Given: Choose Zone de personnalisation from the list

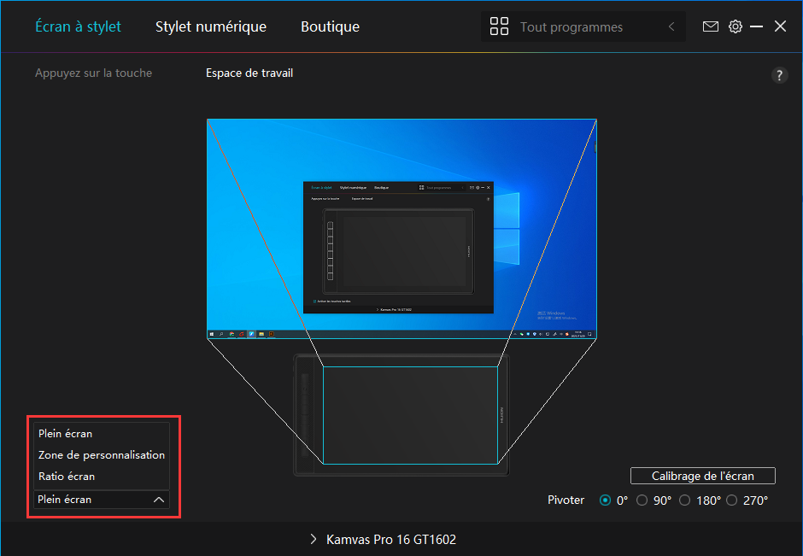Looking at the screenshot, I should click(101, 455).
